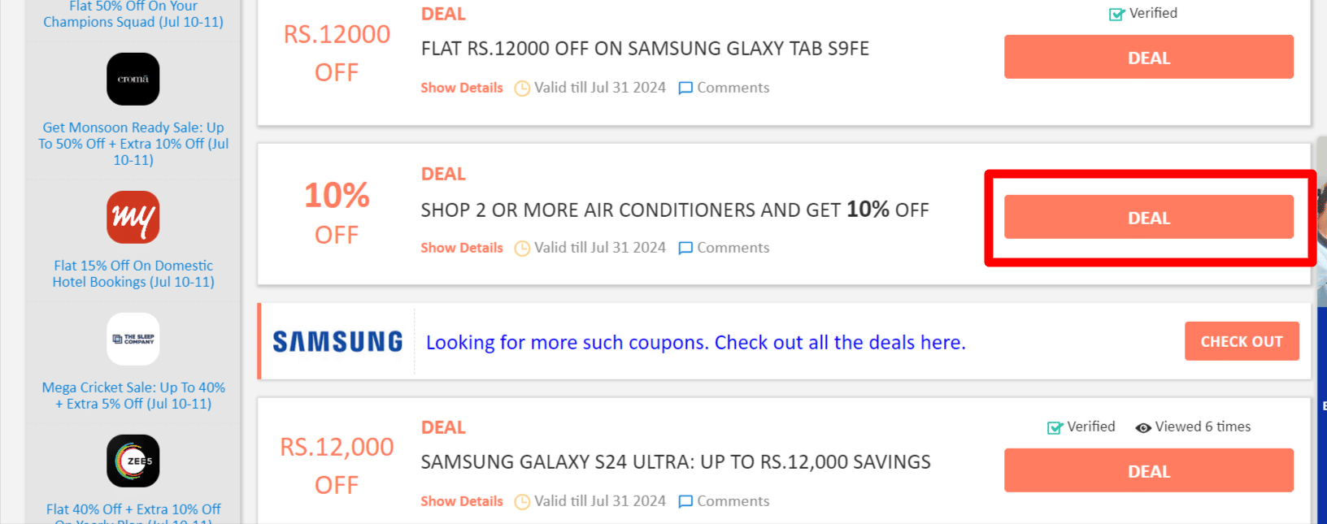The image size is (1327, 524).
Task: Click DEAL for Samsung Galaxy S24 Ultra savings
Action: coord(1148,470)
